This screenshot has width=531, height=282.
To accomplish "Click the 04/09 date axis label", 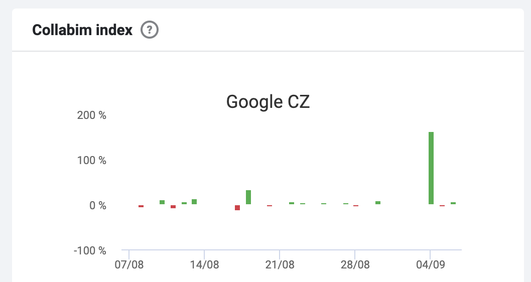I will (431, 264).
